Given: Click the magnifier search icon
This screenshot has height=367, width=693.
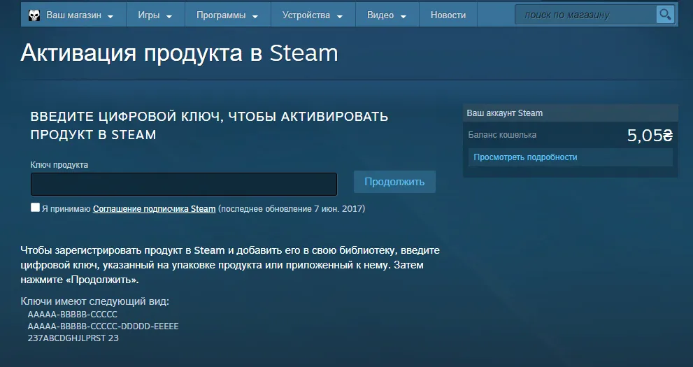Looking at the screenshot, I should click(x=665, y=15).
